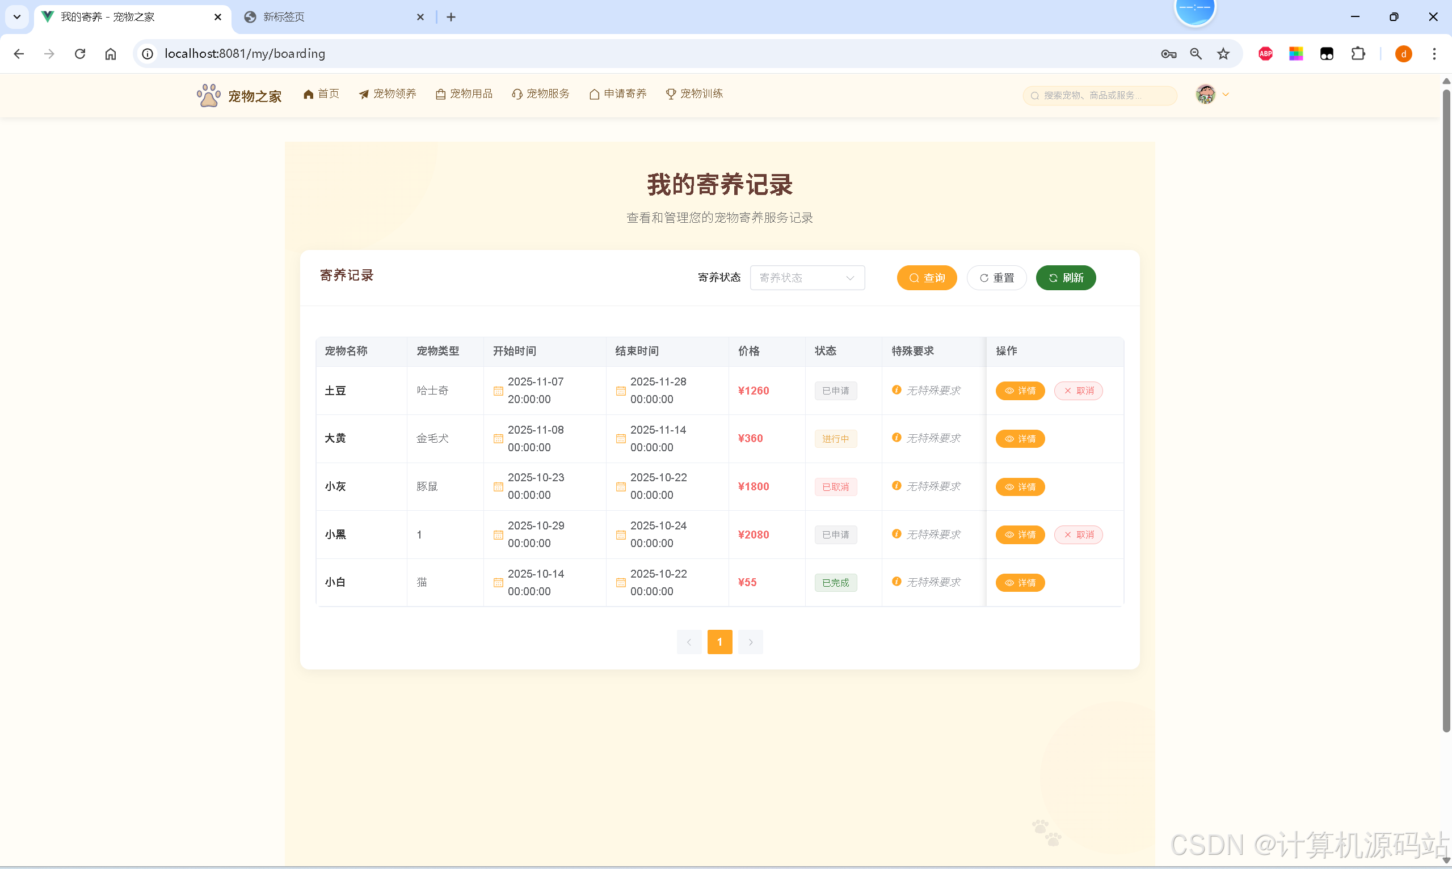Image resolution: width=1452 pixels, height=869 pixels.
Task: Click the address bar URL localhost:8081/my/boarding
Action: coord(245,54)
